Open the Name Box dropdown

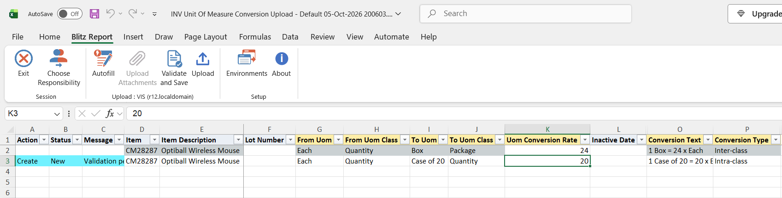tap(57, 113)
